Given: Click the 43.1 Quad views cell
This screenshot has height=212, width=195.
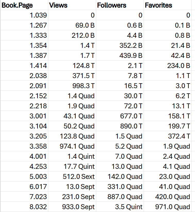Looking at the screenshot, I should click(72, 116).
